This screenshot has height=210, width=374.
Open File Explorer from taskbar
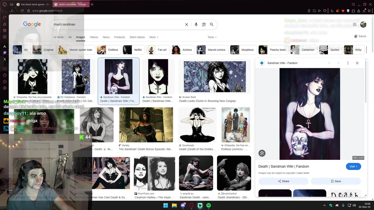pyautogui.click(x=174, y=205)
